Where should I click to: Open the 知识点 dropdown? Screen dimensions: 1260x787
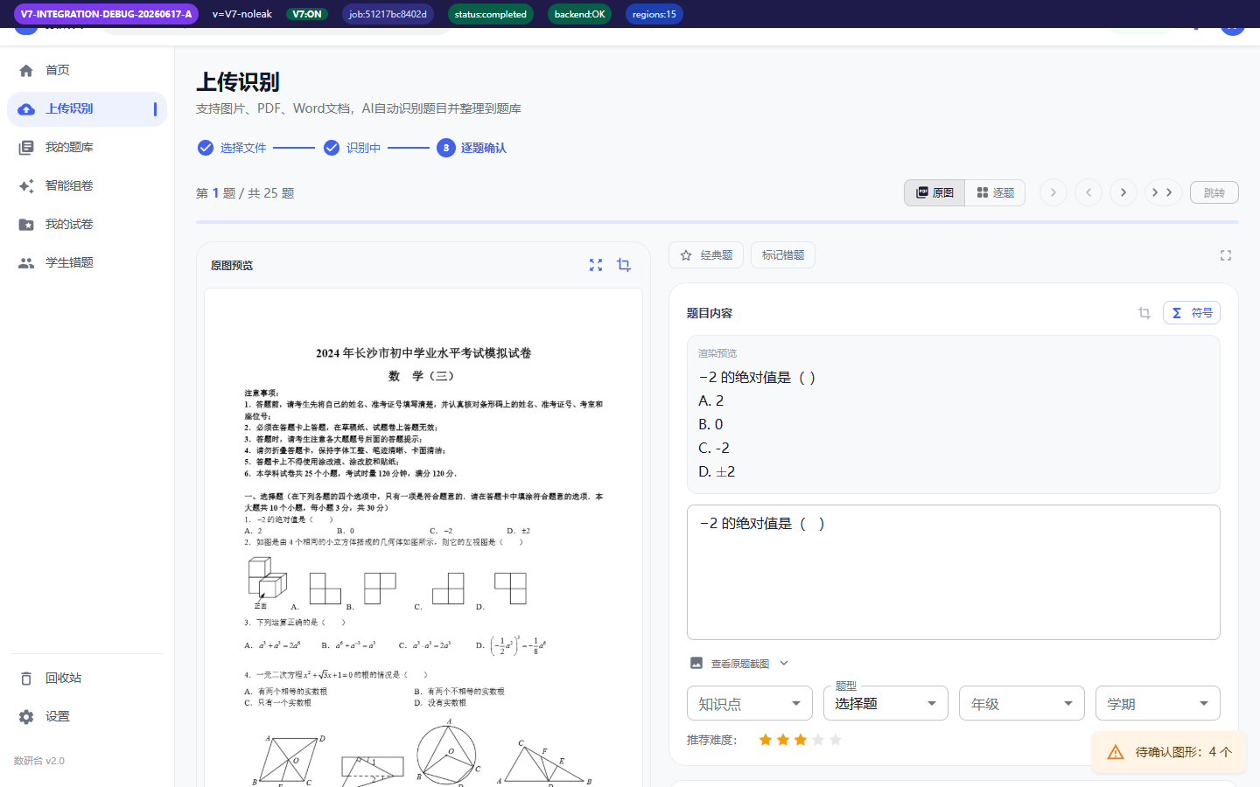(x=750, y=703)
